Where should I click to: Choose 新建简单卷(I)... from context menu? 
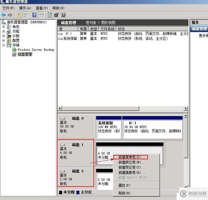(136, 157)
